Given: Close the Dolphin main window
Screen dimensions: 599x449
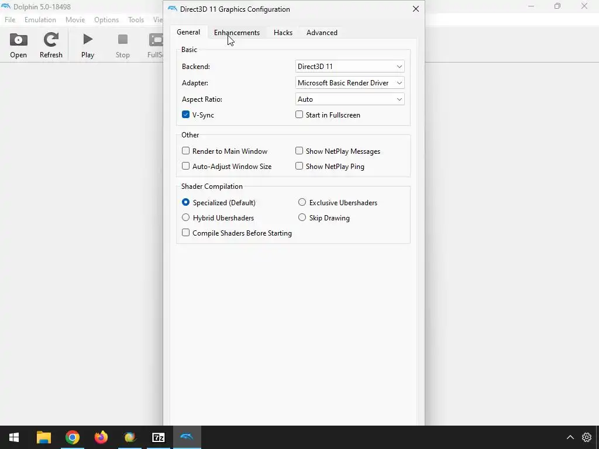Looking at the screenshot, I should coord(584,6).
